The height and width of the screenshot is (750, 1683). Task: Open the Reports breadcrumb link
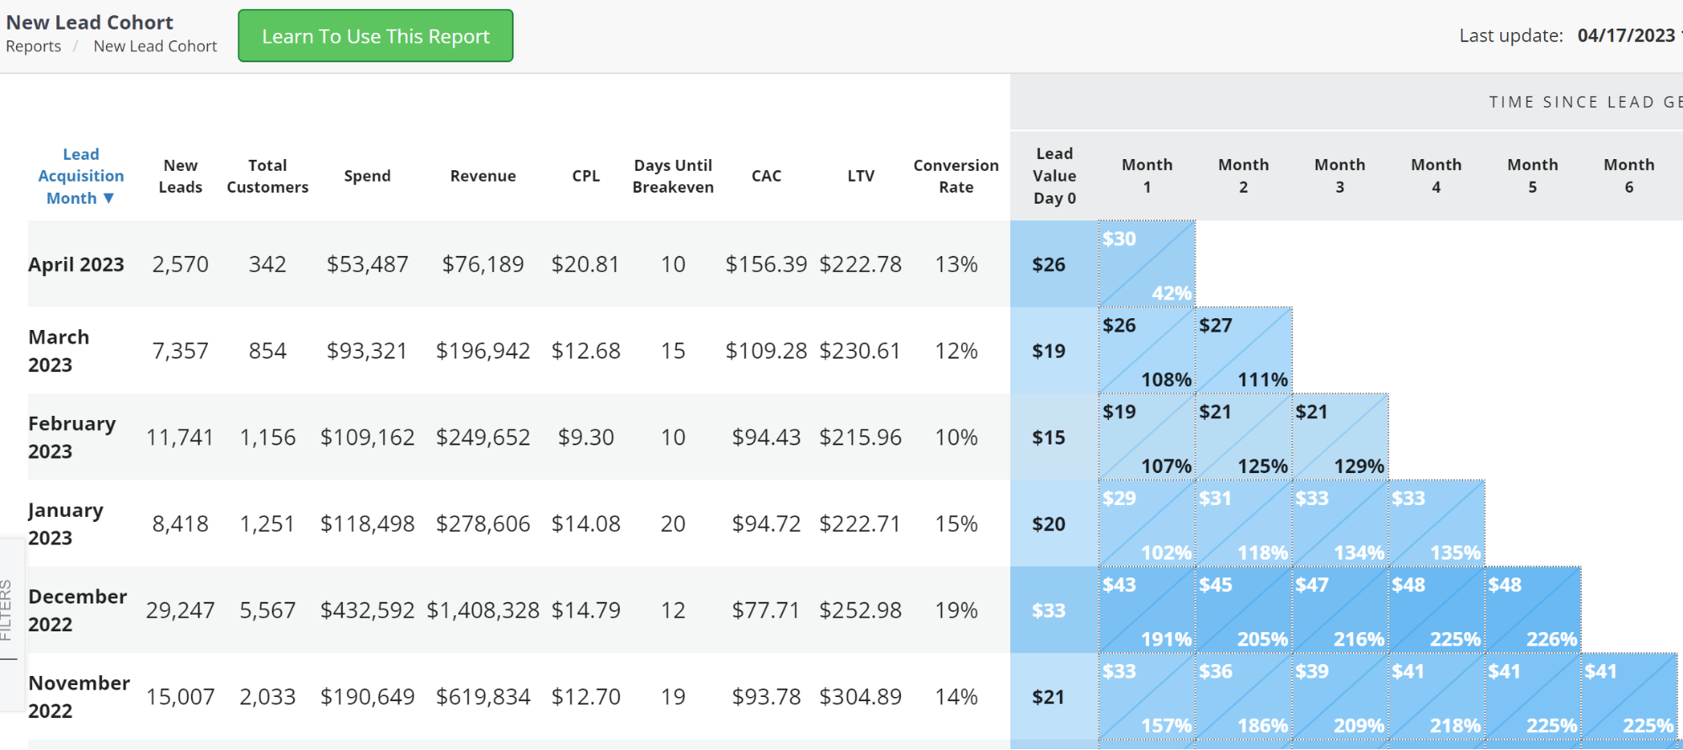[x=34, y=46]
